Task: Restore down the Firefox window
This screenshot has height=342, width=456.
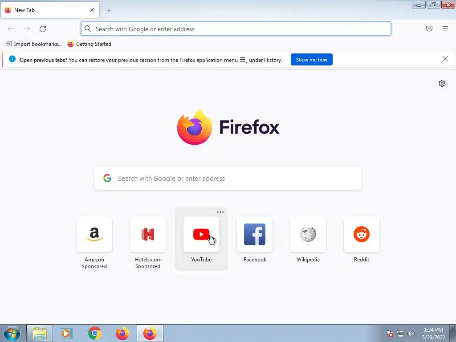Action: pos(433,4)
